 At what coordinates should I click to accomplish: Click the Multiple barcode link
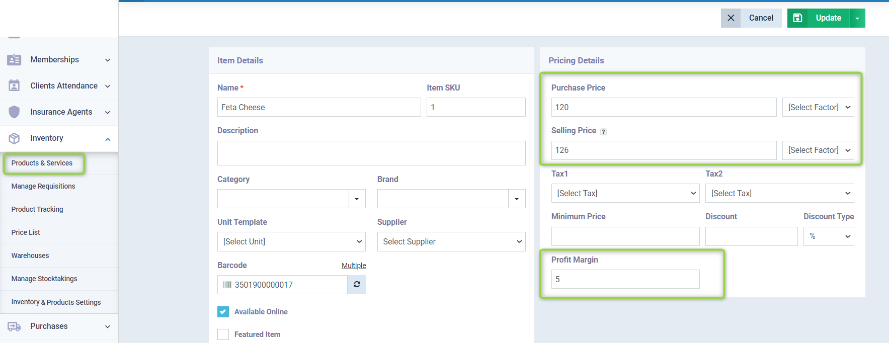click(354, 266)
